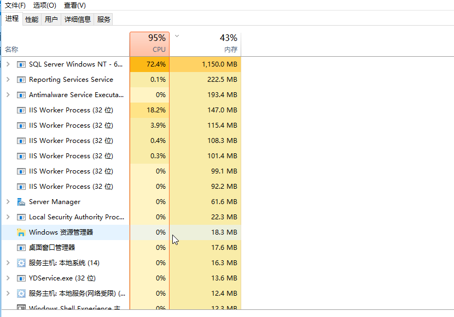Screen dimensions: 454x317
Task: Click the Windows 资源管理器 folder icon
Action: [x=21, y=232]
